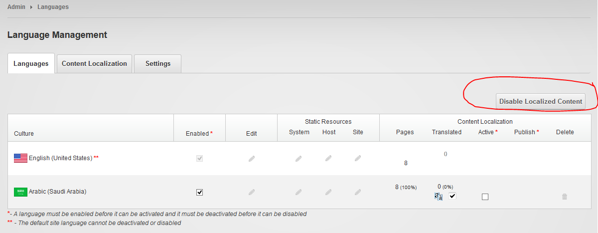The image size is (598, 233).
Task: Edit Host static resources for English
Action: (x=328, y=158)
